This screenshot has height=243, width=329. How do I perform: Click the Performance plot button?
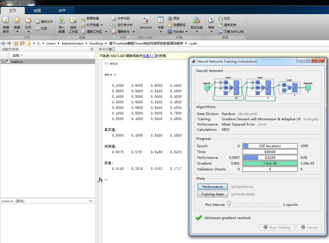pos(212,187)
